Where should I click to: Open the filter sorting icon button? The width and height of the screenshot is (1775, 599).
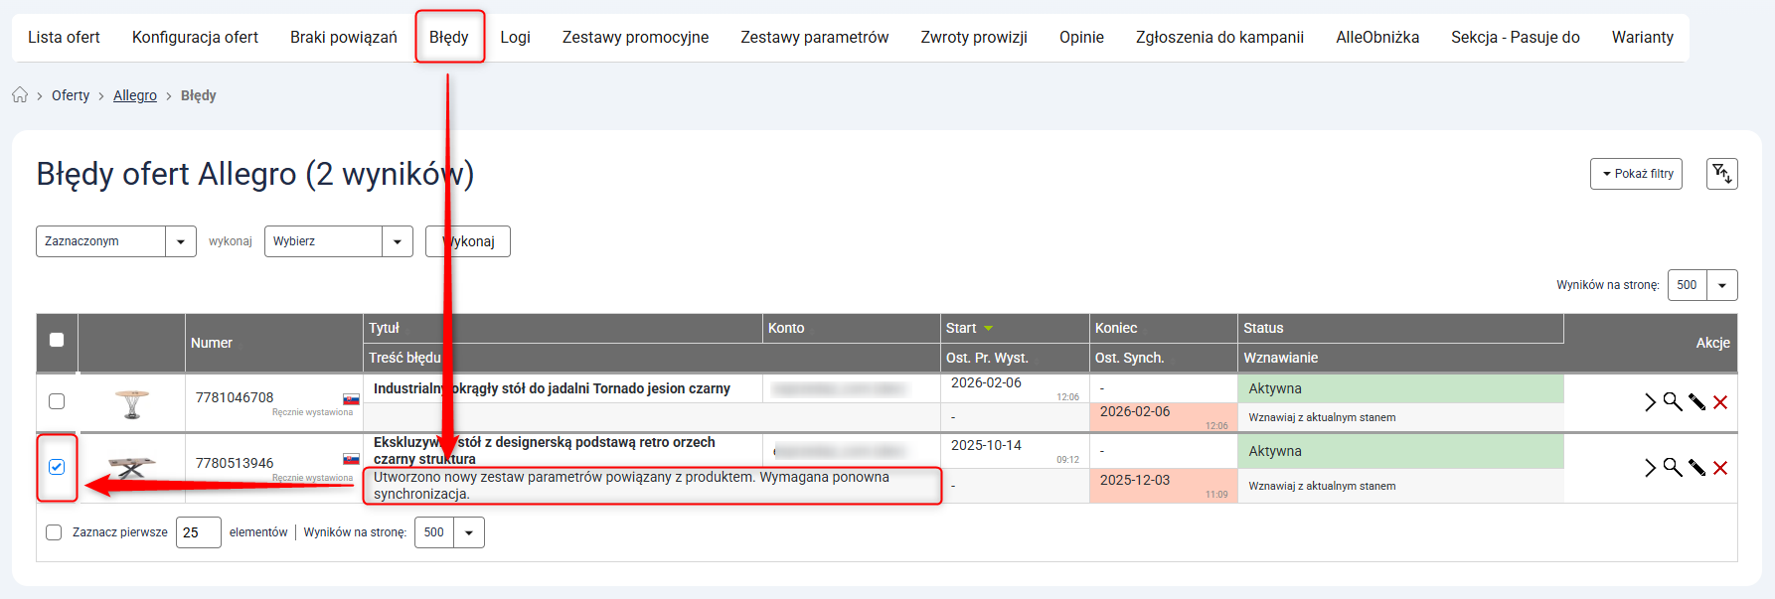pos(1721,174)
